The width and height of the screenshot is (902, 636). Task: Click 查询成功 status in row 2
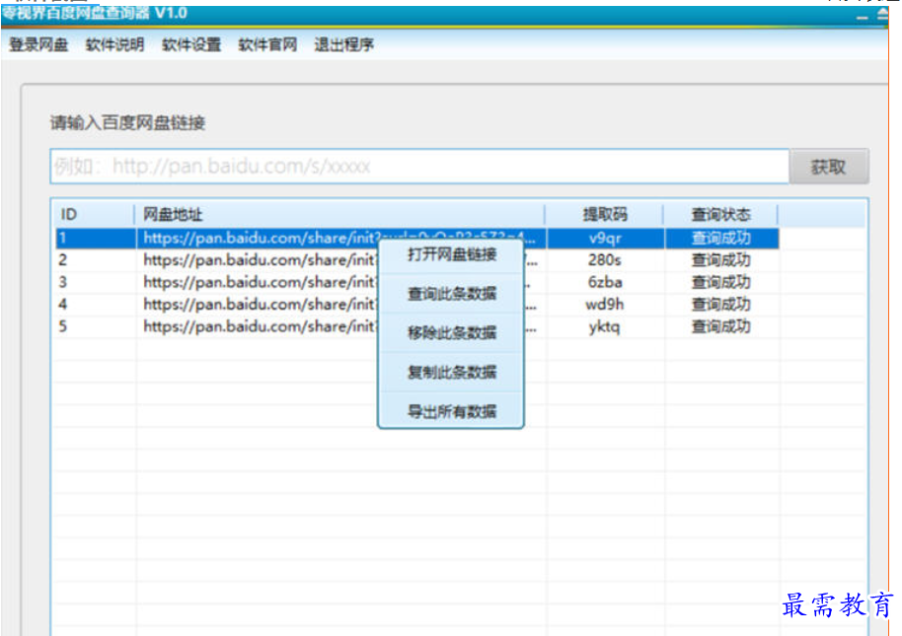tap(720, 260)
